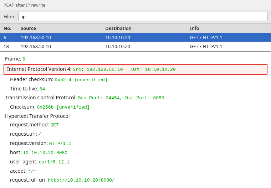Click source 192.168.50.10 in row 18
271x188 pixels.
36,46
